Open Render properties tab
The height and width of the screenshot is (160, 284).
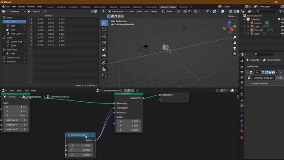coord(242,67)
